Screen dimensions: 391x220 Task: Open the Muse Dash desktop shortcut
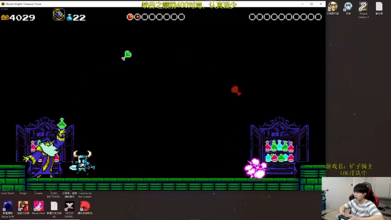[39, 207]
